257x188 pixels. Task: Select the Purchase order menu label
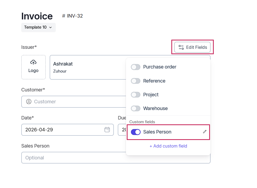pos(160,67)
